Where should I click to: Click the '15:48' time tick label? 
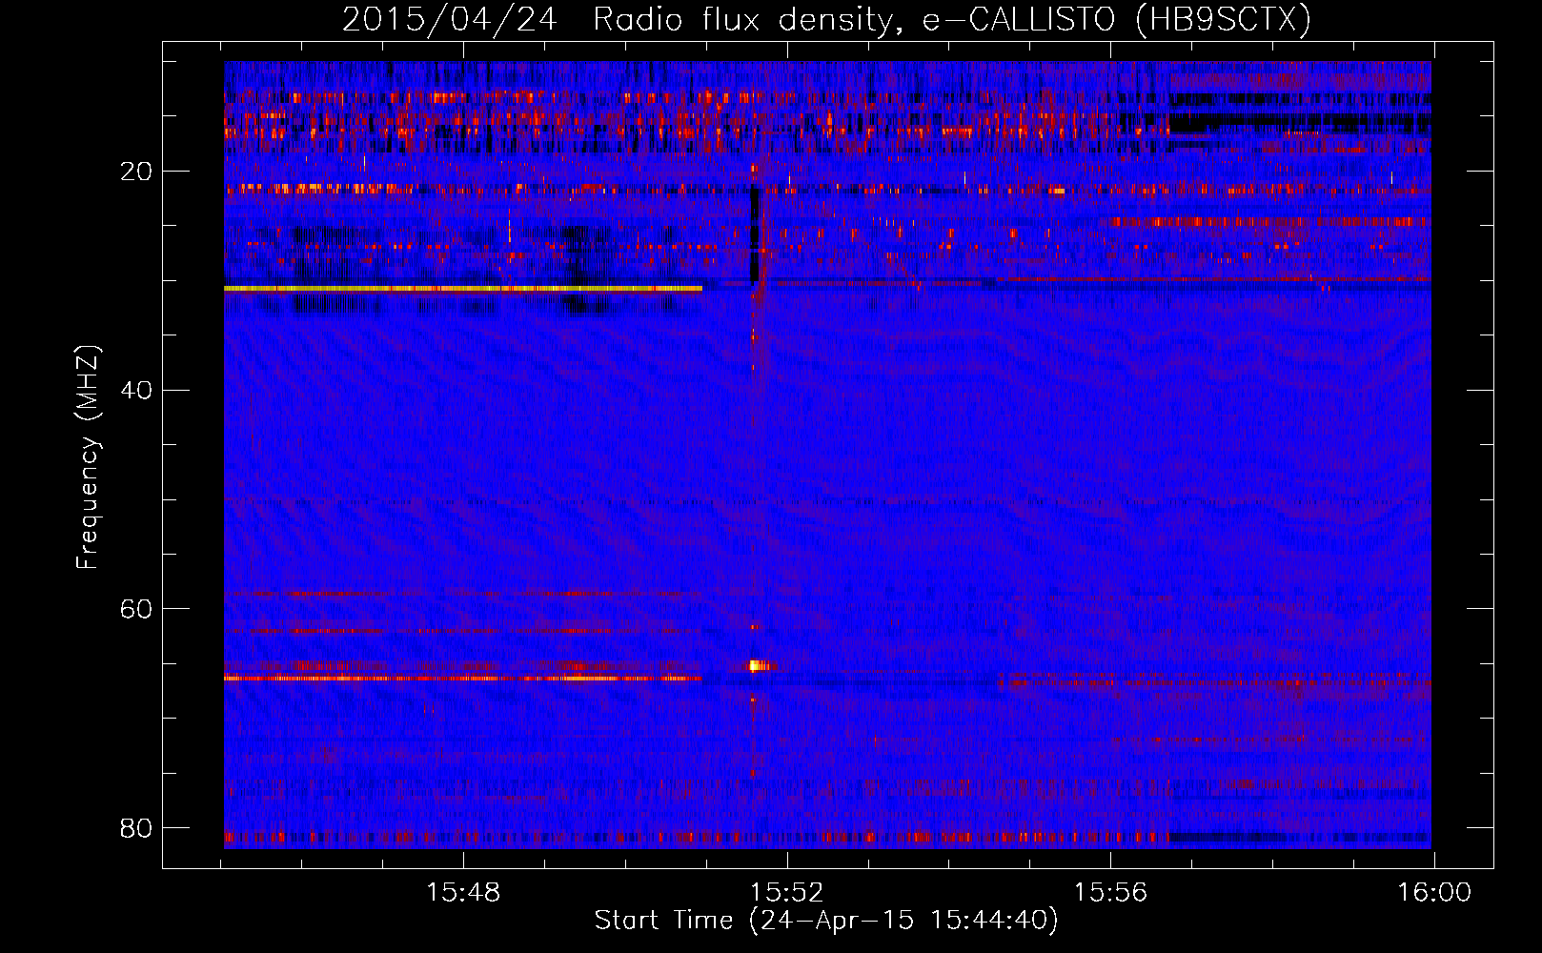(x=463, y=893)
